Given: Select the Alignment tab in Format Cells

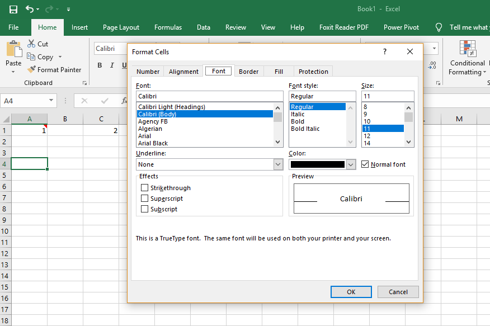Looking at the screenshot, I should (x=183, y=72).
